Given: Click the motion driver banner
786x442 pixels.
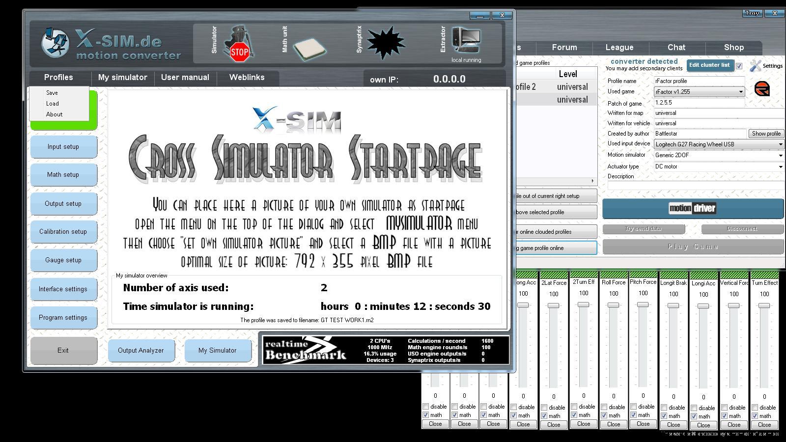Looking at the screenshot, I should (693, 208).
